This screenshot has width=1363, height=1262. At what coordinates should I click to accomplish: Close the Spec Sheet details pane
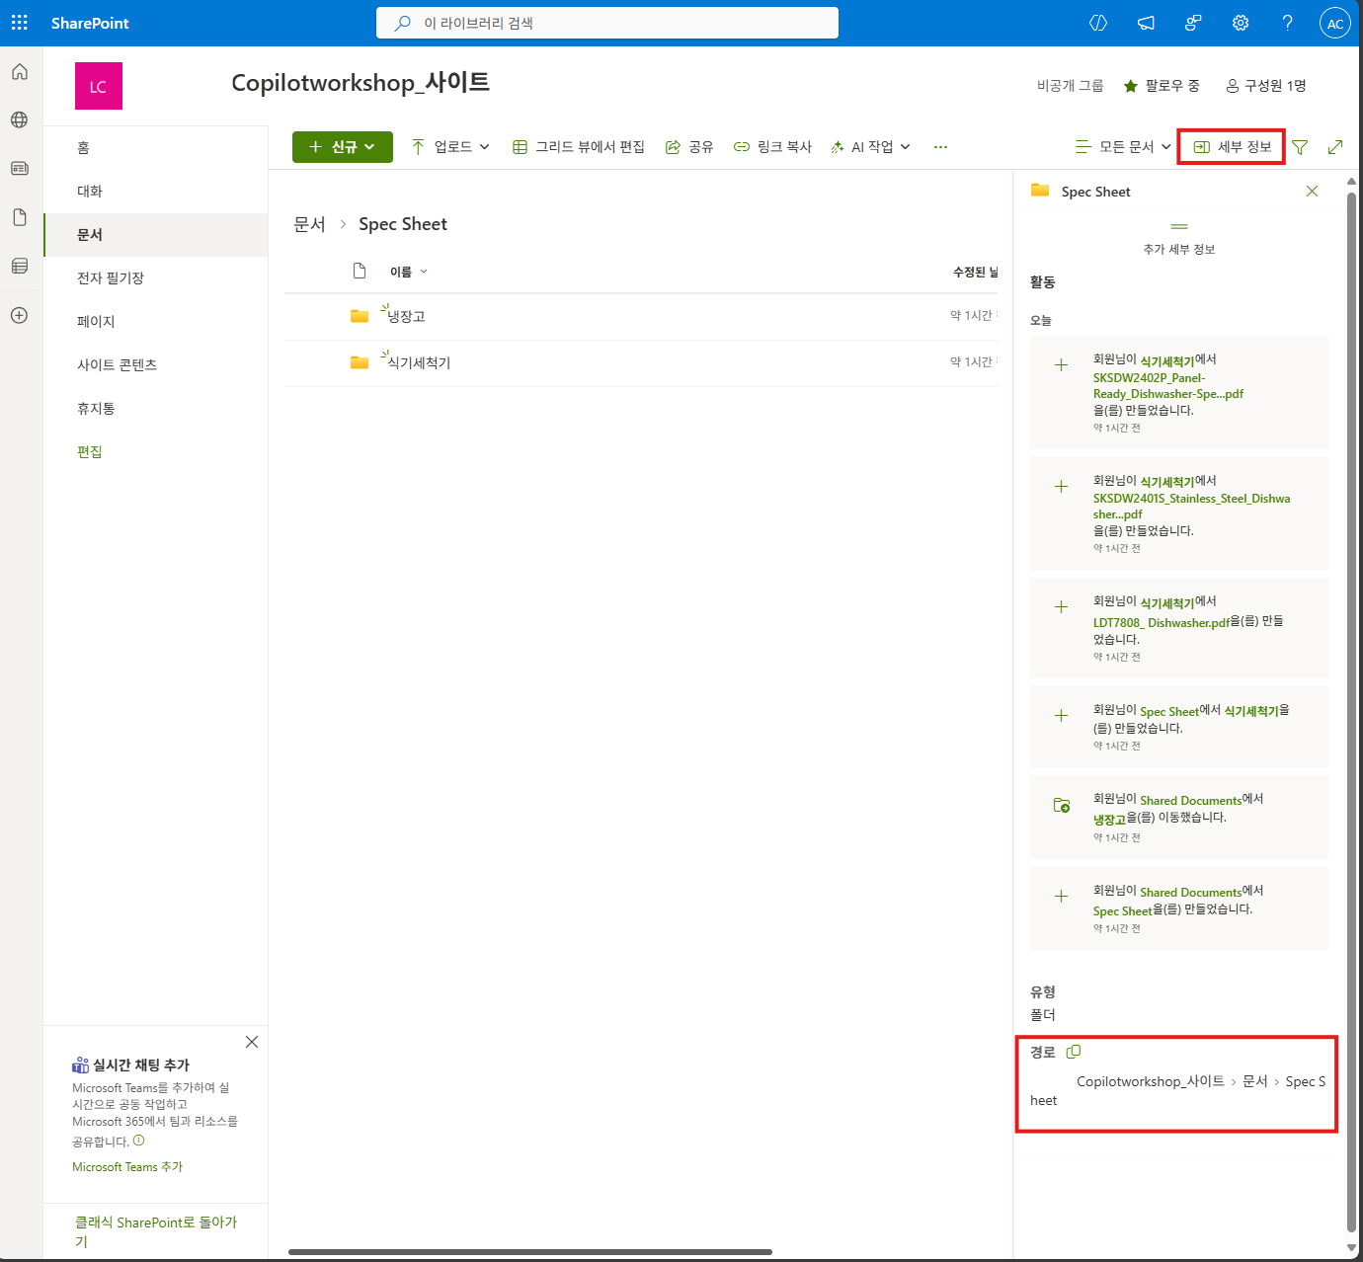coord(1312,192)
